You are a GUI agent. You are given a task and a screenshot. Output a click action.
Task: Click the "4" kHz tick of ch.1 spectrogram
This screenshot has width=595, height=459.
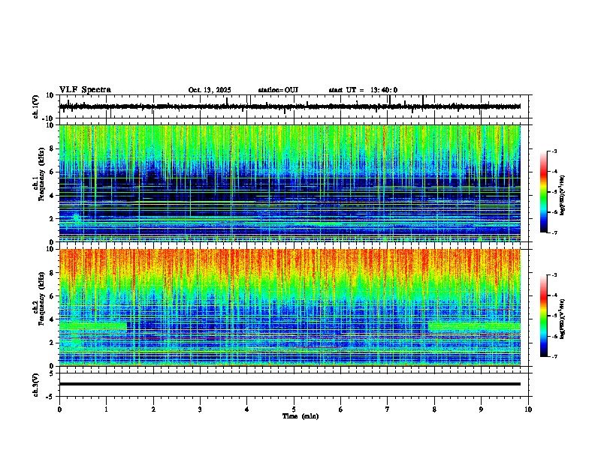pos(52,196)
